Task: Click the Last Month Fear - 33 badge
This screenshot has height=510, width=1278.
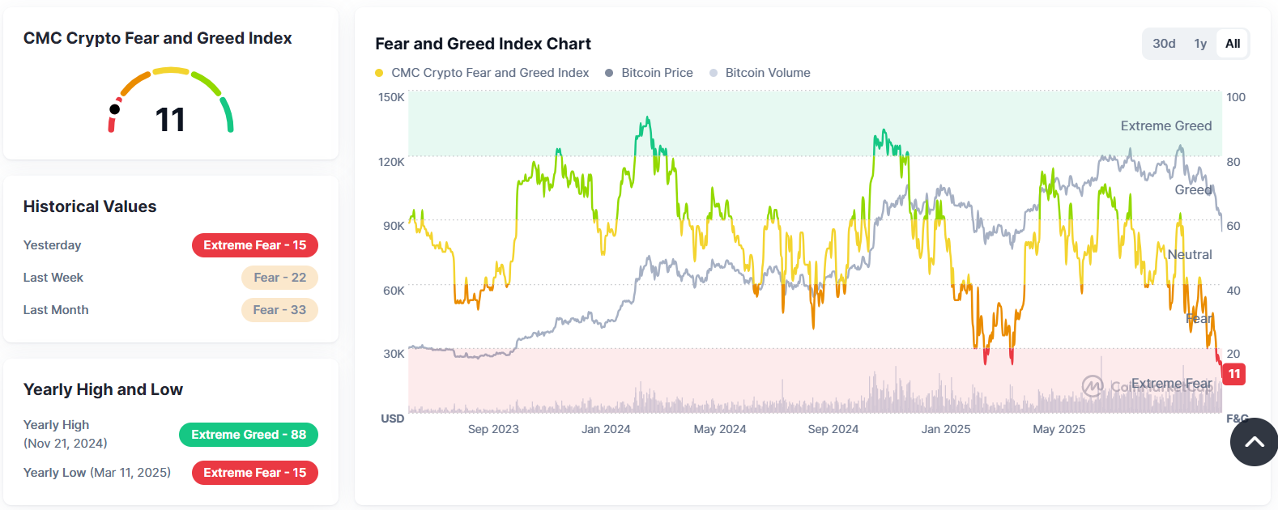Action: click(x=279, y=310)
